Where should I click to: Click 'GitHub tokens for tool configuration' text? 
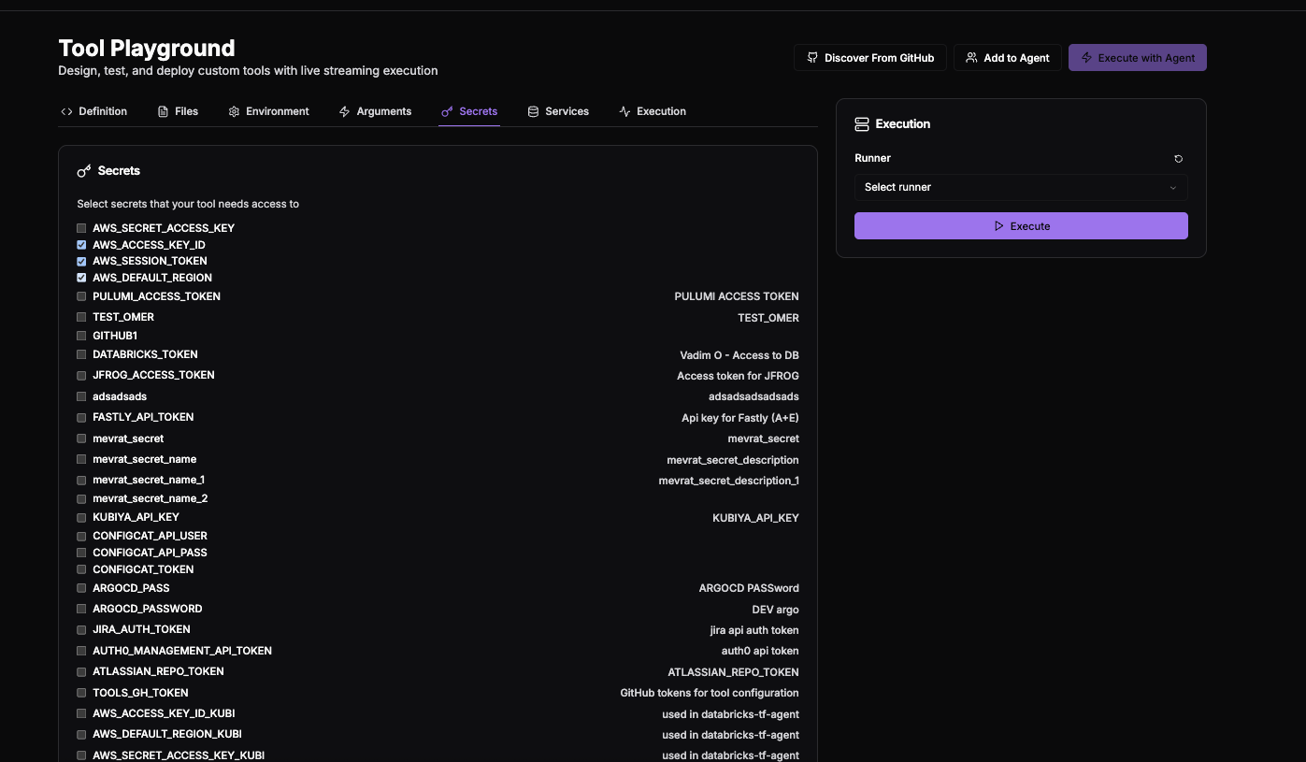click(710, 693)
